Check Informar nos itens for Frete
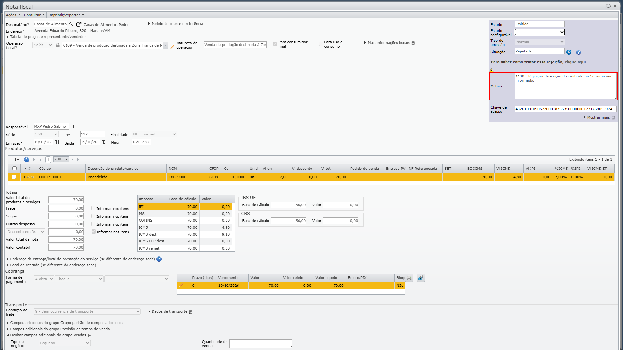 (x=93, y=208)
